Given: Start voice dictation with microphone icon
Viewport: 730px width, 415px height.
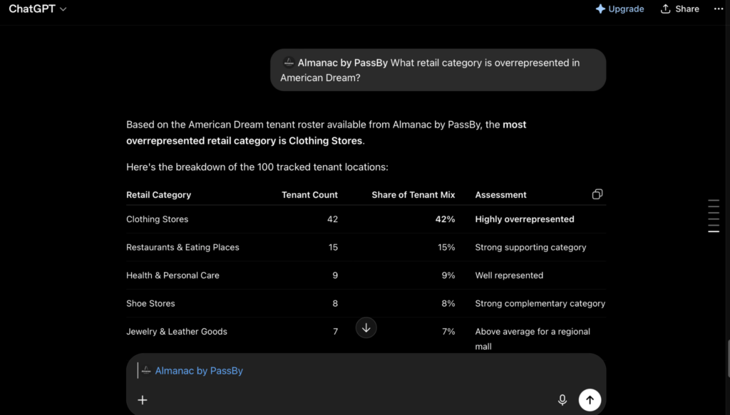Looking at the screenshot, I should pyautogui.click(x=562, y=399).
